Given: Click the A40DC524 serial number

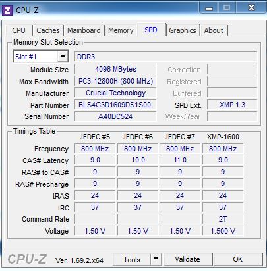Looking at the screenshot, I should tap(115, 116).
